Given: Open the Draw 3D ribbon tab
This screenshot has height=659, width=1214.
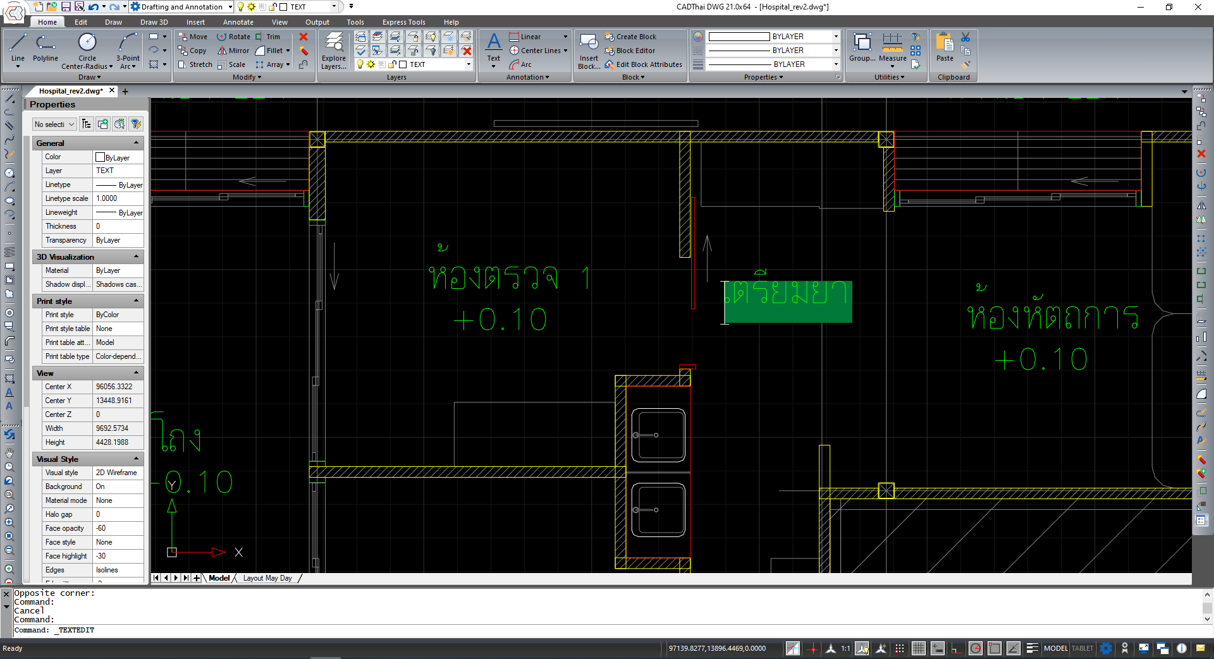Looking at the screenshot, I should pos(154,22).
